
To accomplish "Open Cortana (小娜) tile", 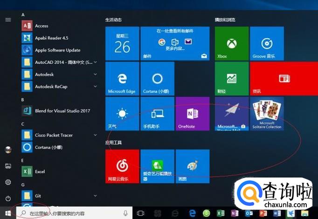I will click(x=157, y=79).
